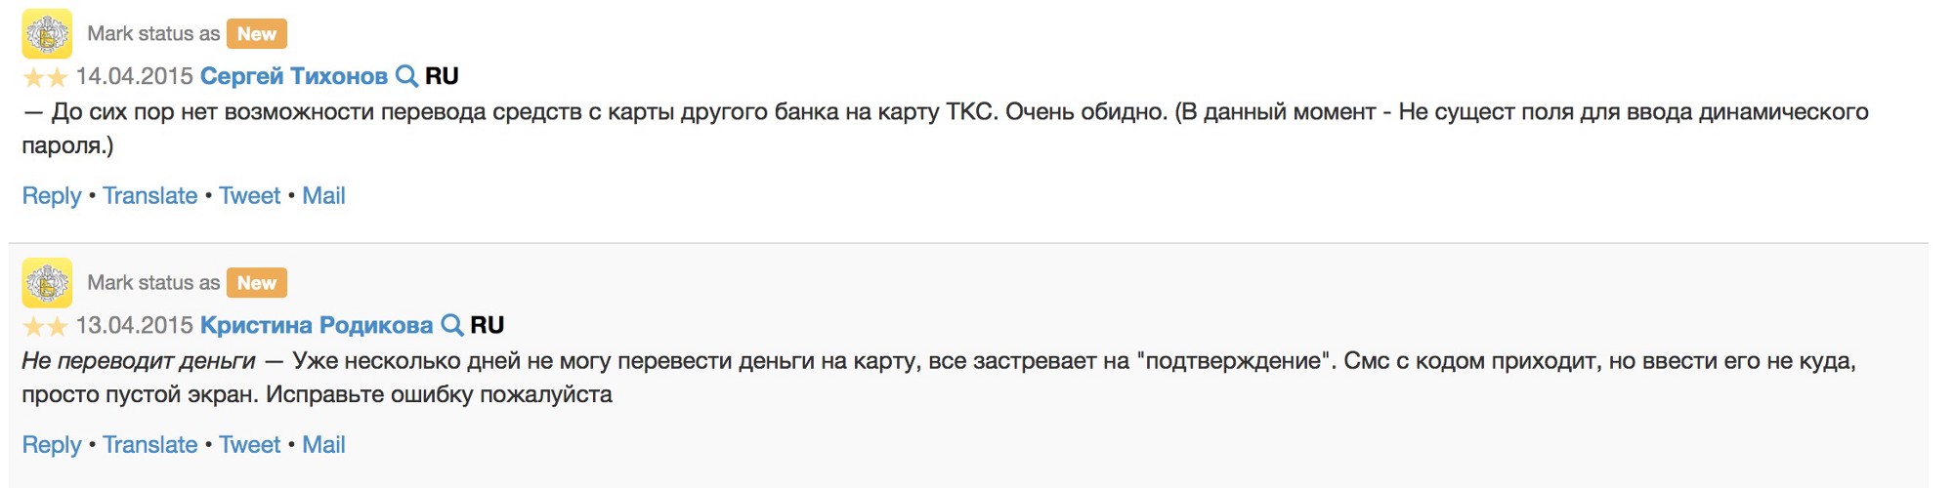Mail the review from Сергей Тихонов
Screen dimensions: 1954x488
pos(323,196)
